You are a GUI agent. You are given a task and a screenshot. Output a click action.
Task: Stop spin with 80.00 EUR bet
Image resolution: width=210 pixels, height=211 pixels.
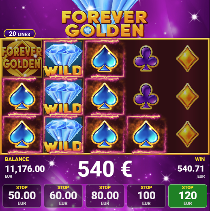(105, 196)
